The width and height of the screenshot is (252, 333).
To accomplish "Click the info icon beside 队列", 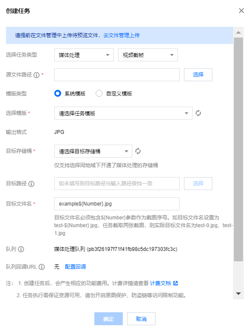I will 21,249.
